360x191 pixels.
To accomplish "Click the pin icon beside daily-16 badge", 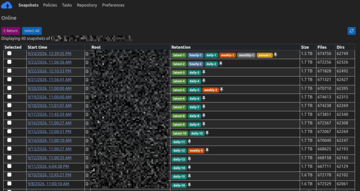I will pyautogui.click(x=189, y=185).
